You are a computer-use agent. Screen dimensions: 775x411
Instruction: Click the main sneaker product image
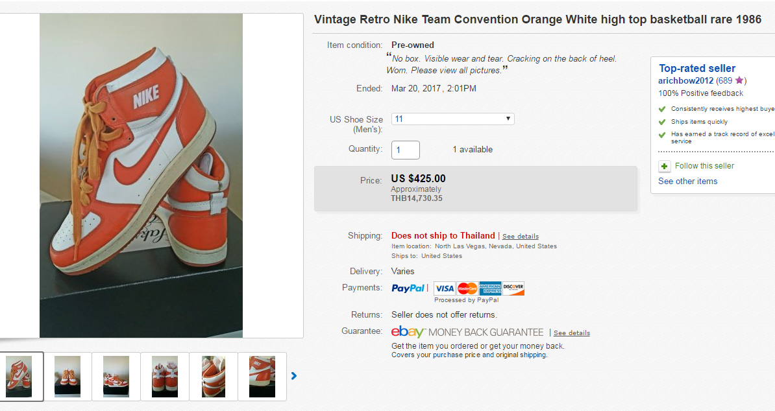[x=141, y=176]
